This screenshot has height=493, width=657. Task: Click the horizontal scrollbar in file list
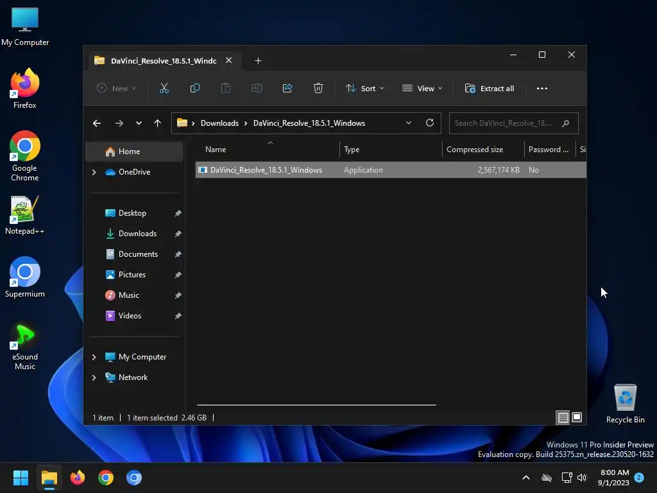coord(316,405)
